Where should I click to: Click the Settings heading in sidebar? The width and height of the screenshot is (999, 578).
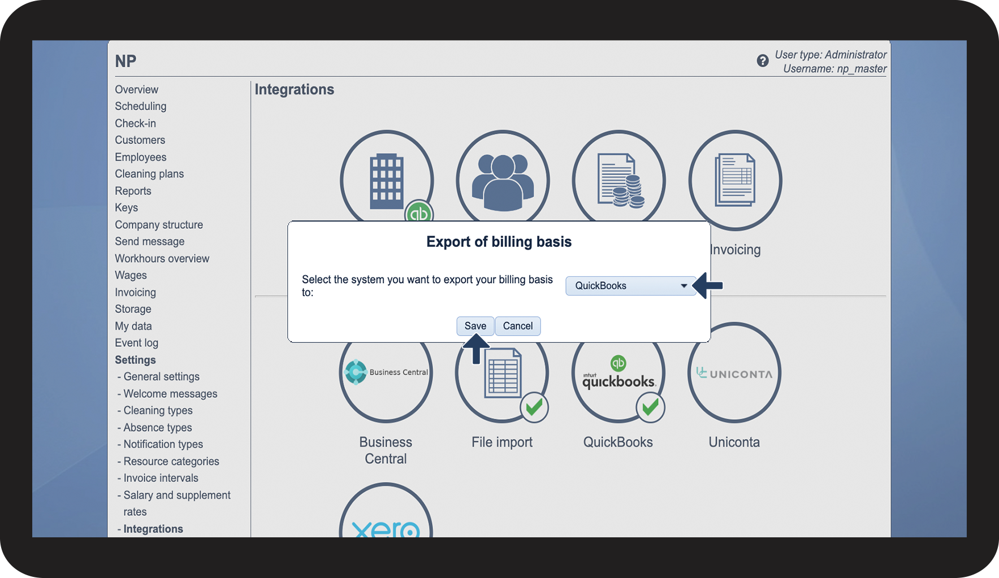tap(135, 360)
